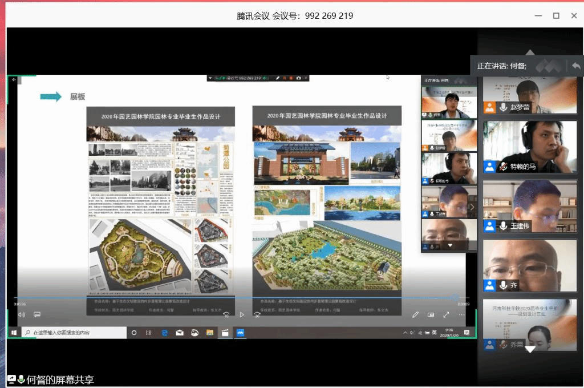The height and width of the screenshot is (388, 584).
Task: Open the more options ellipsis in the player
Action: [x=461, y=314]
